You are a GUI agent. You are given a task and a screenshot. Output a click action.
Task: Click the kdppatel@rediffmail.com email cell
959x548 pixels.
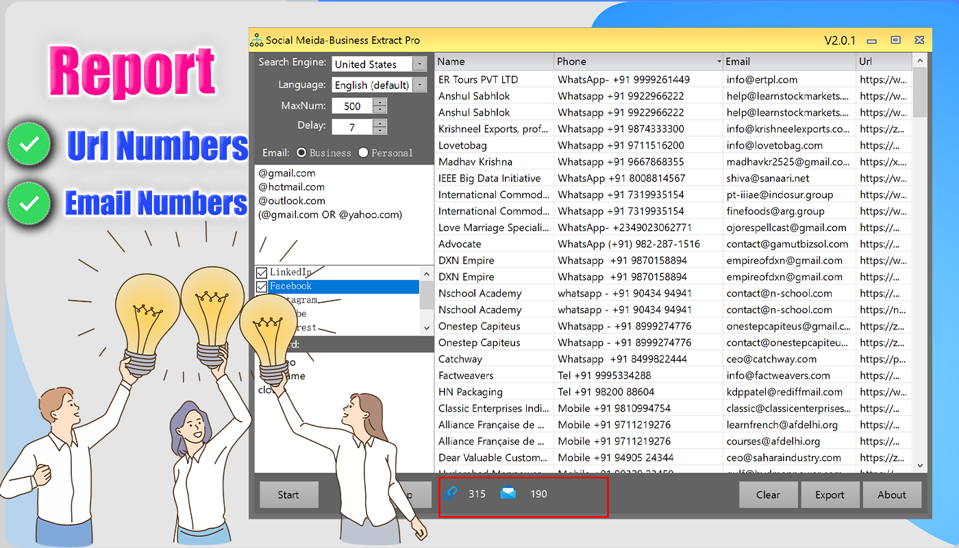point(789,392)
